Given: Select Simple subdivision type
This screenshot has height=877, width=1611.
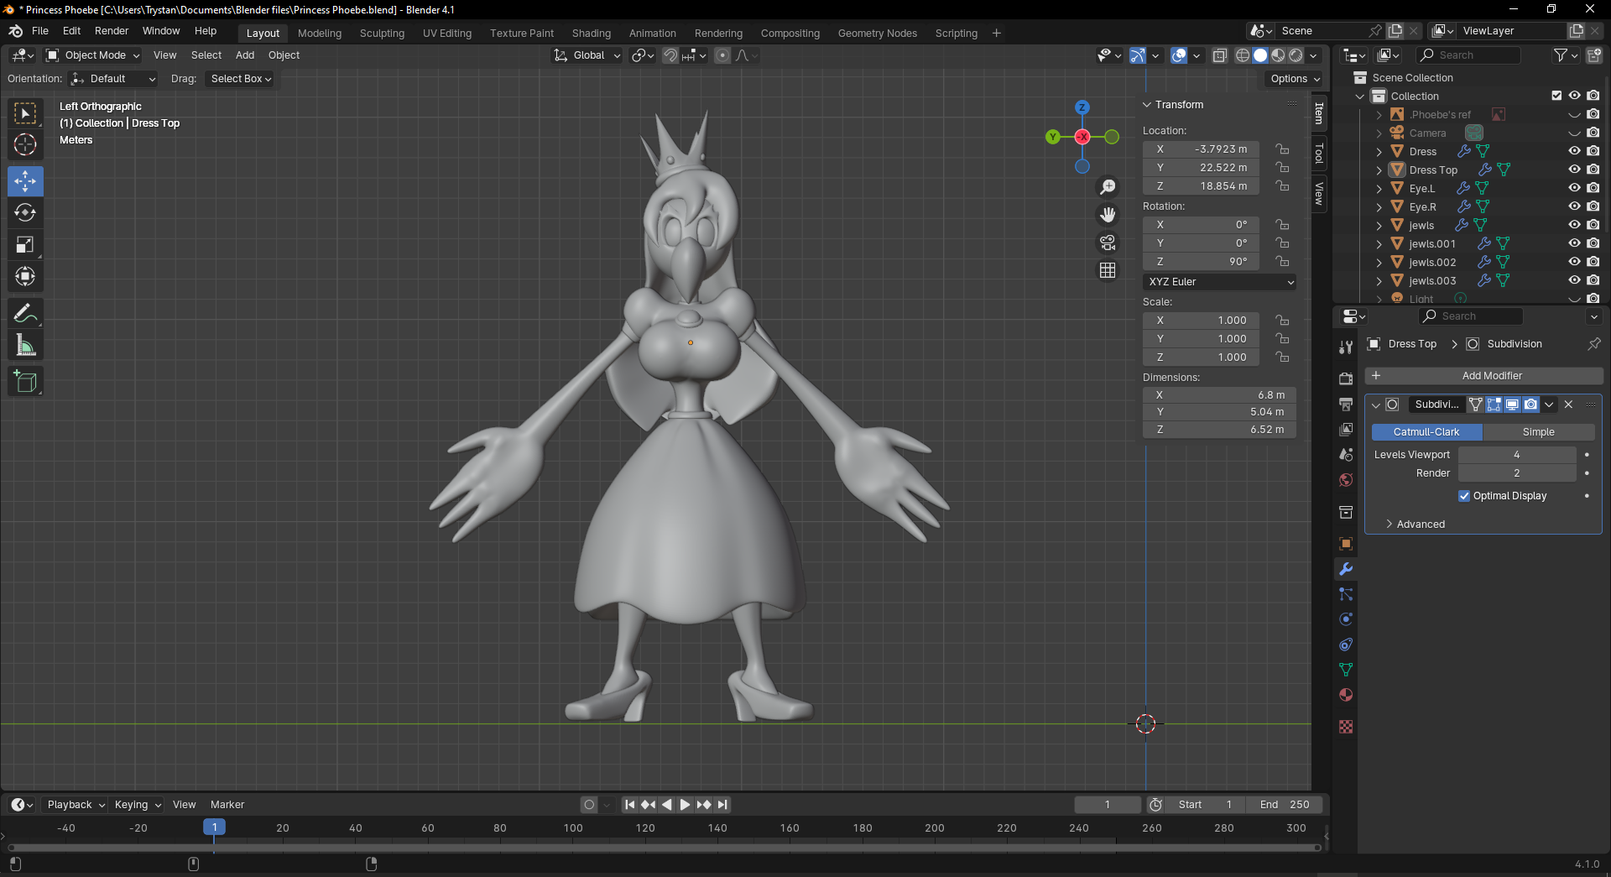Looking at the screenshot, I should coord(1538,432).
